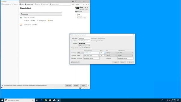Go to previous day in Events pane
Image resolution: width=181 pixels, height=102 pixels.
(x=84, y=4)
